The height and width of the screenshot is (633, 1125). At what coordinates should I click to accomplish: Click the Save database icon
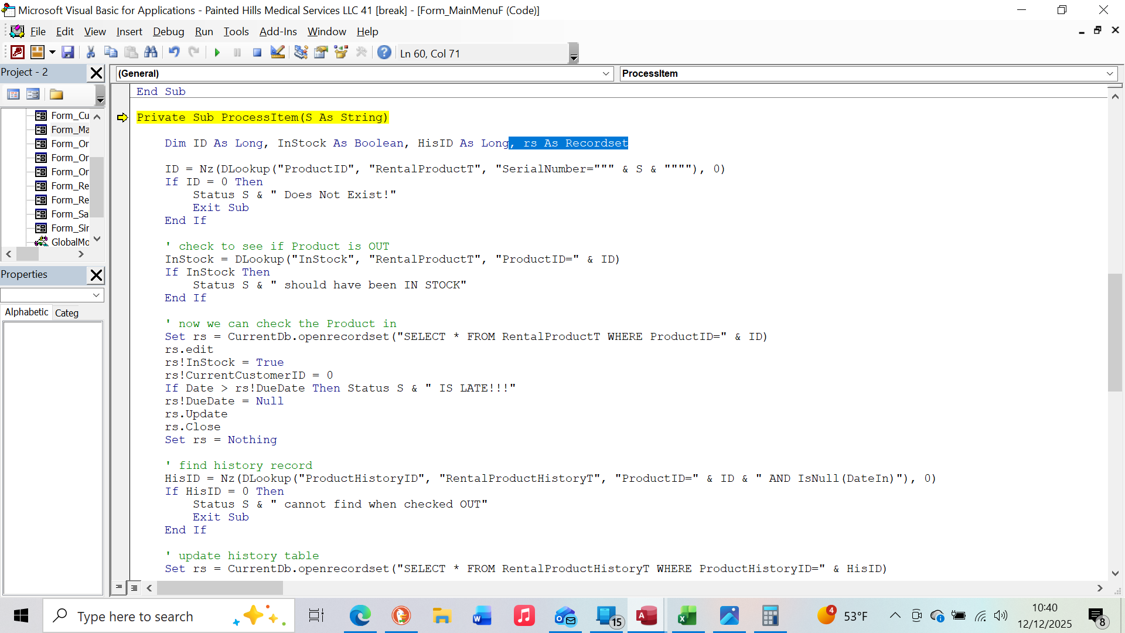(68, 53)
